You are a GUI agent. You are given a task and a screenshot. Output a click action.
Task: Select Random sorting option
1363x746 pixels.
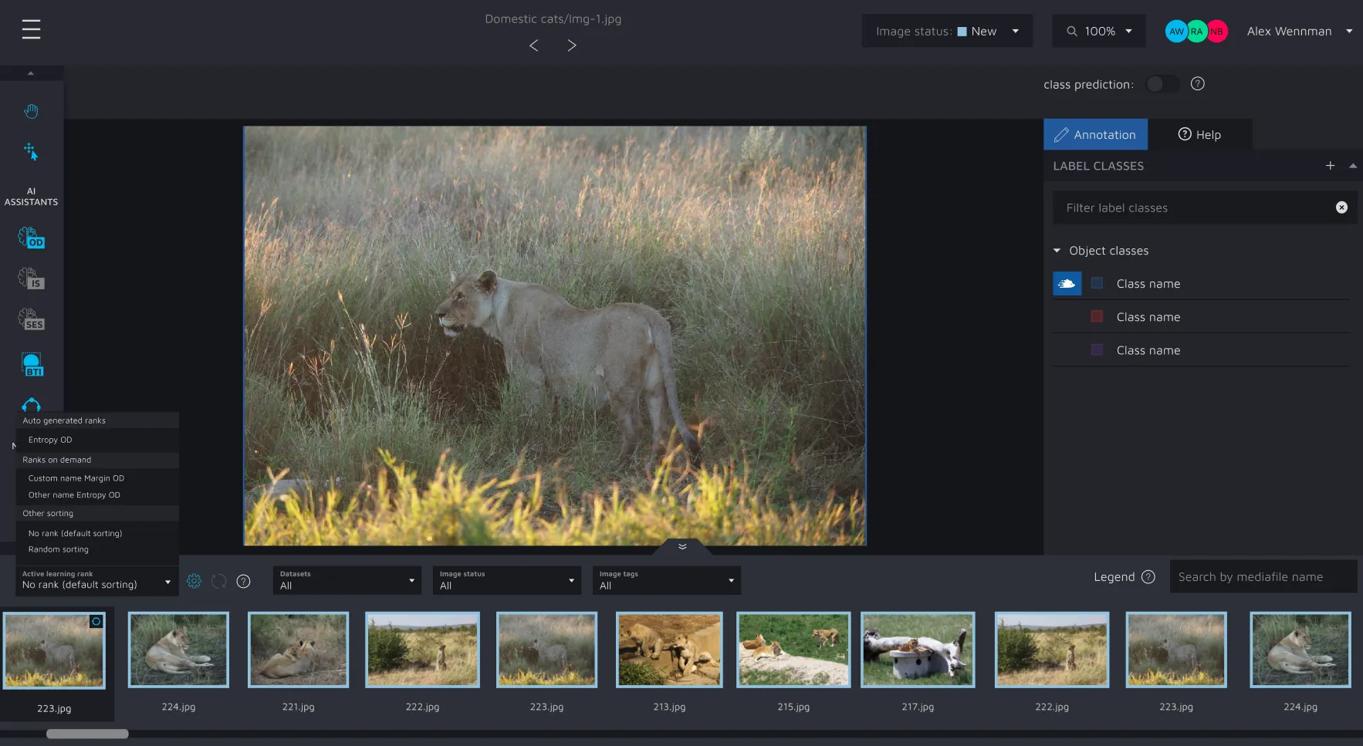[59, 549]
